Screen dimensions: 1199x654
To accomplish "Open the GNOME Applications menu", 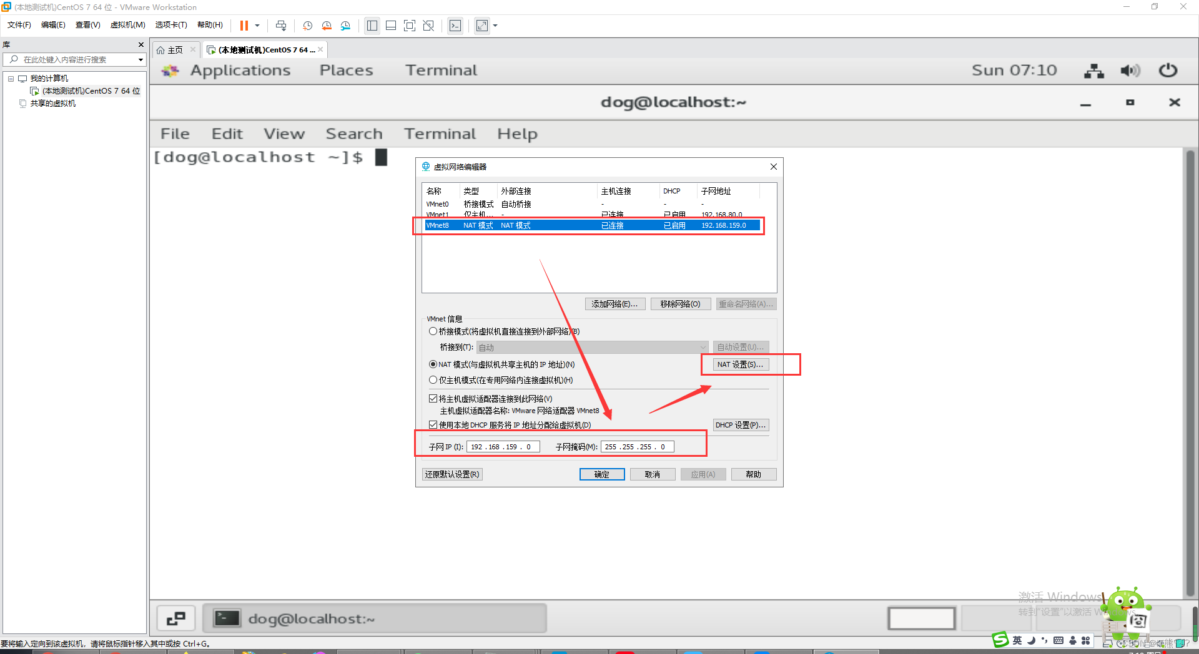I will [x=240, y=71].
